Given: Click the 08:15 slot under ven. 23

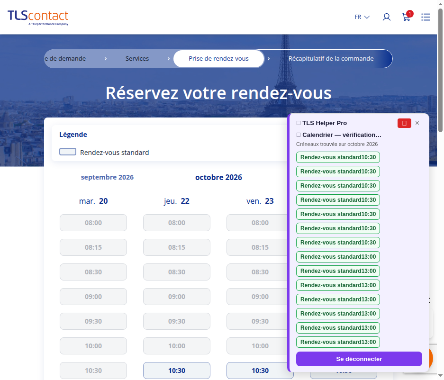Looking at the screenshot, I should [x=257, y=247].
